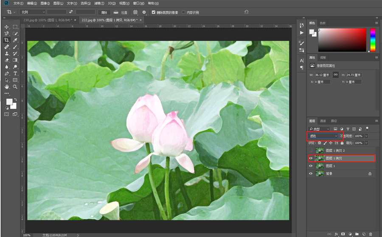Screen dimensions: 382x237
Task: Select the Rectangle shape tool
Action: (x=15, y=80)
